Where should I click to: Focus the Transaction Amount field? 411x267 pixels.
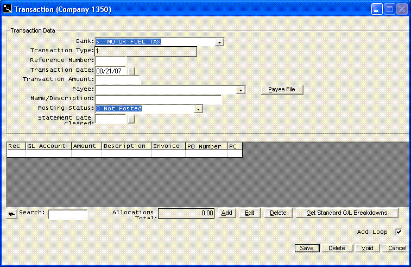(118, 80)
